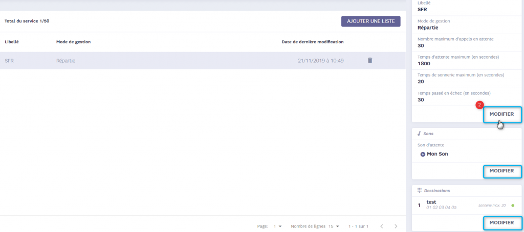Image resolution: width=524 pixels, height=232 pixels.
Task: Click MODIFIER in the Sons card
Action: click(502, 171)
